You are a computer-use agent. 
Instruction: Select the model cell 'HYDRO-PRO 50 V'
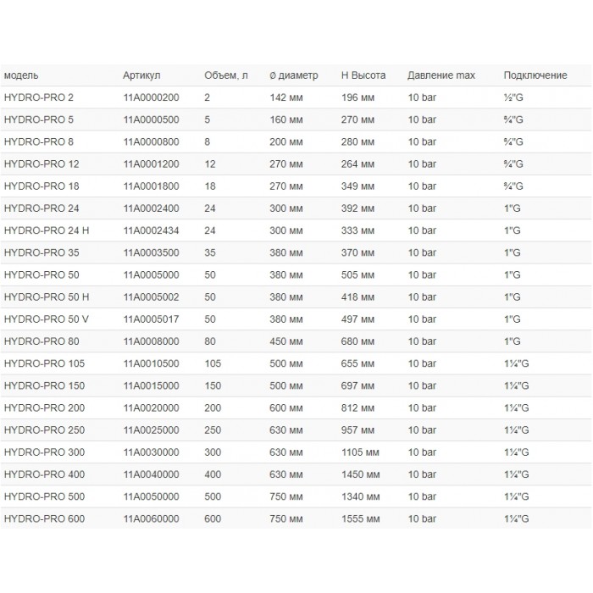coord(46,319)
